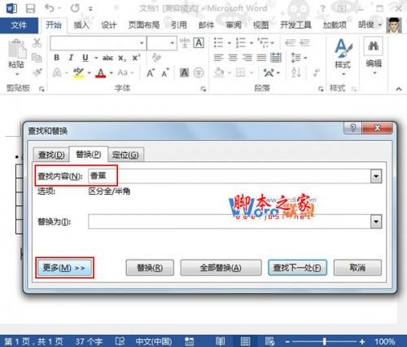This screenshot has width=407, height=347.
Task: Toggle Underline formatting
Action: tap(85, 58)
